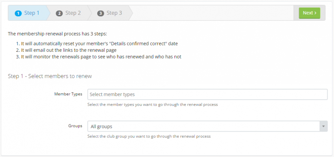Viewport: 334px width, 157px height.
Task: Click the number 3 circle badge
Action: (x=101, y=13)
